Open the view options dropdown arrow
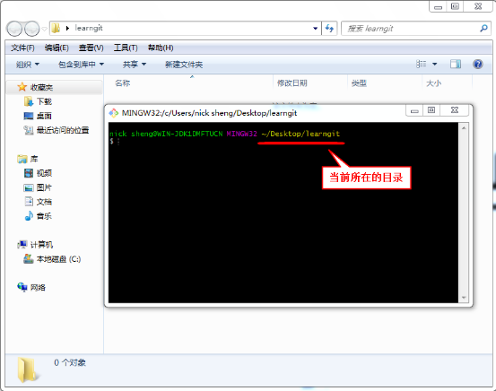The image size is (496, 391). click(435, 65)
